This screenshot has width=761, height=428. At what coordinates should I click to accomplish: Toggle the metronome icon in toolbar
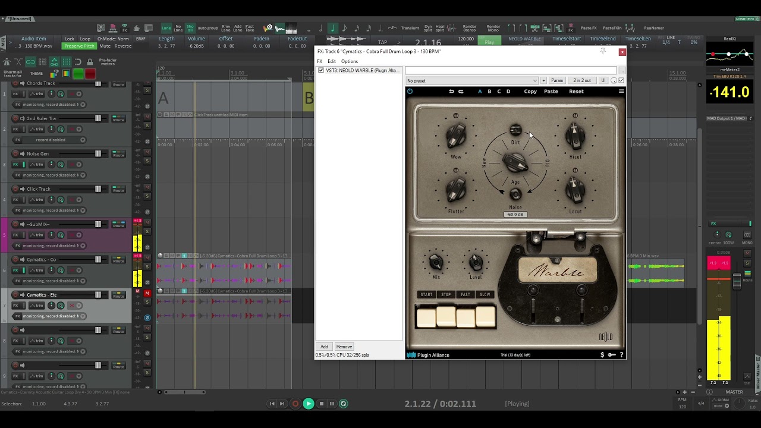[7, 62]
